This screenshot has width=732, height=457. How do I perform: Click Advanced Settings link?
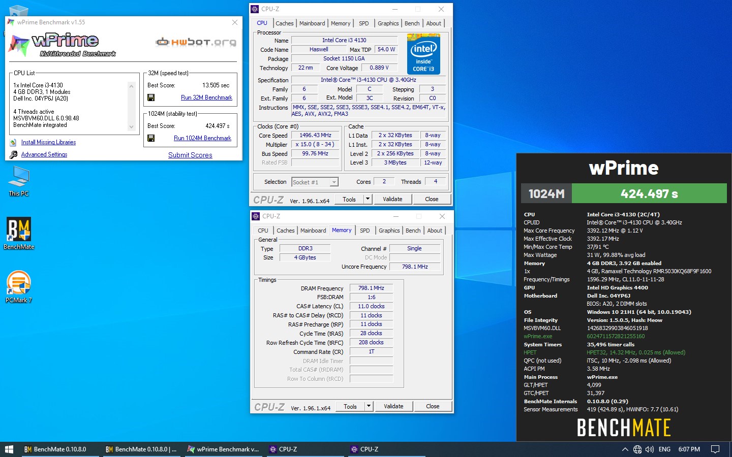click(44, 154)
